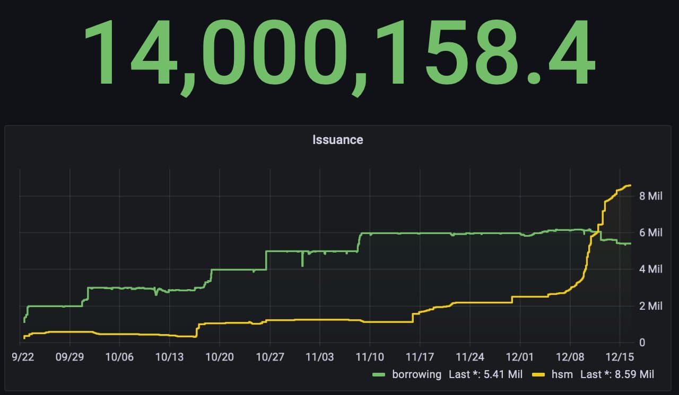The width and height of the screenshot is (679, 395).
Task: Click the 12/01 x-axis date label
Action: click(520, 356)
